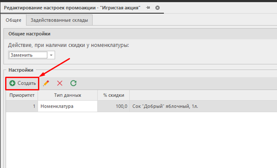
Task: Switch to the Общее tab
Action: (x=14, y=20)
